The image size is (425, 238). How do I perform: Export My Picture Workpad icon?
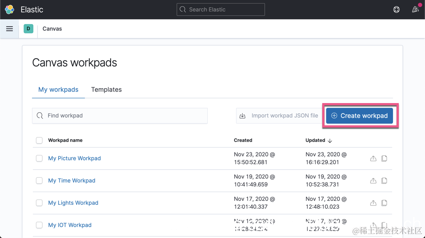click(x=373, y=159)
